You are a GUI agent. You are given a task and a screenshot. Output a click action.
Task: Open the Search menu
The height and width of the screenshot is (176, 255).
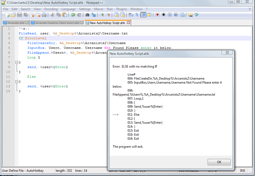click(x=25, y=9)
